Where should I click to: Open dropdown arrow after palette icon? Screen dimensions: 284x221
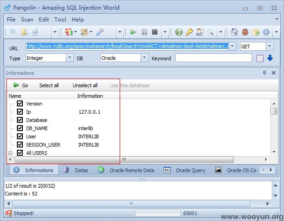coord(91,32)
